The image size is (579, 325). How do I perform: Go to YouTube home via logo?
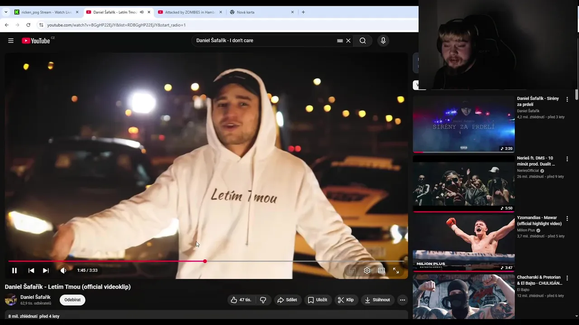(36, 41)
